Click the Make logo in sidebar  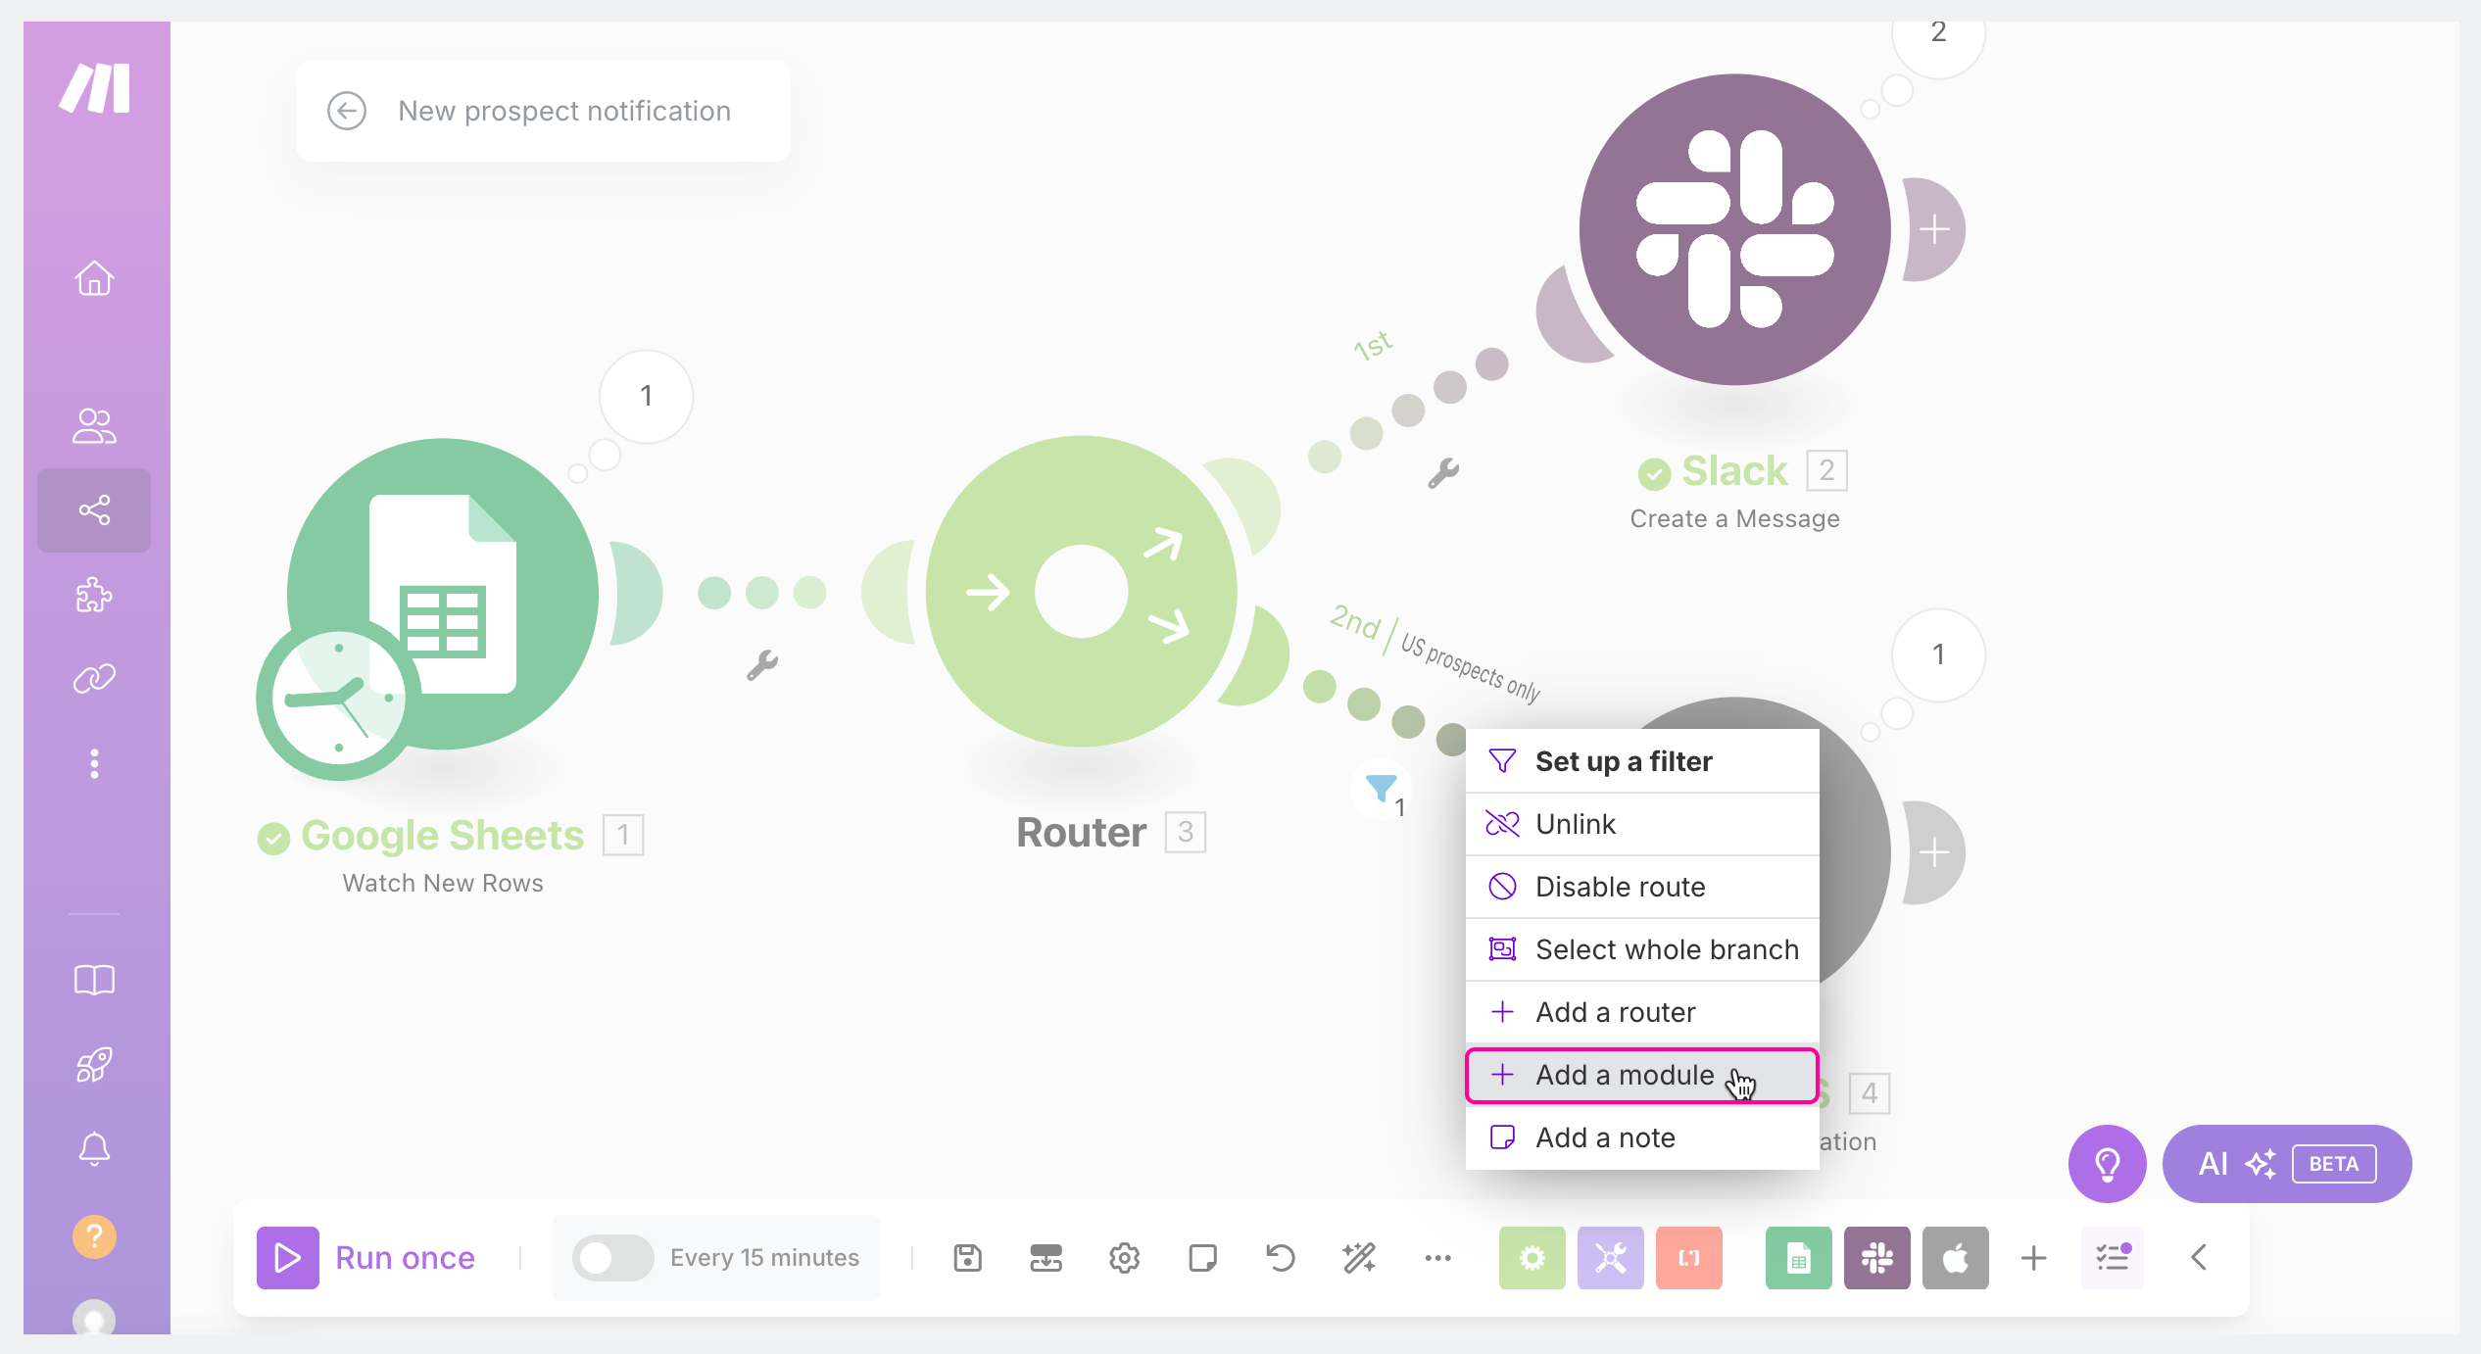pyautogui.click(x=95, y=88)
